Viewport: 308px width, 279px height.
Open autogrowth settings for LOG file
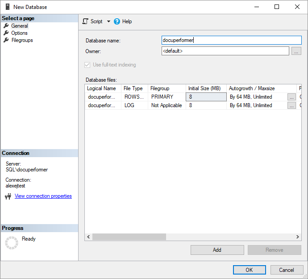(x=291, y=105)
